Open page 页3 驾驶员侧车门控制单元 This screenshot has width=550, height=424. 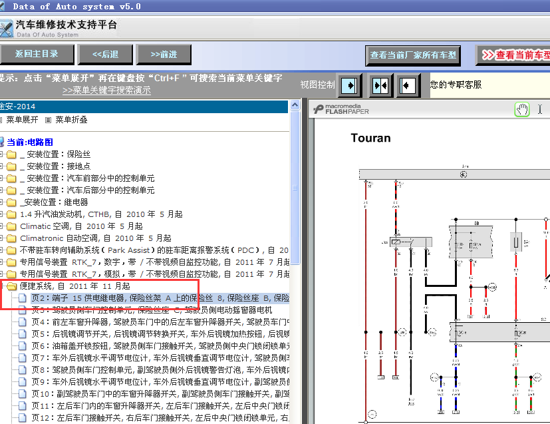[x=152, y=310]
